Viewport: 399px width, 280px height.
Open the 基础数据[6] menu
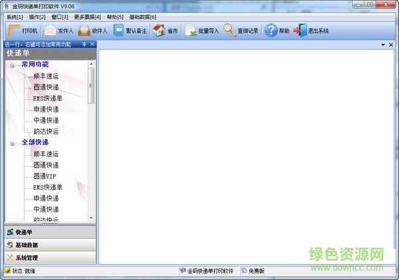(143, 17)
